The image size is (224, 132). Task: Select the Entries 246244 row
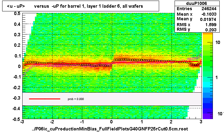click(197, 9)
